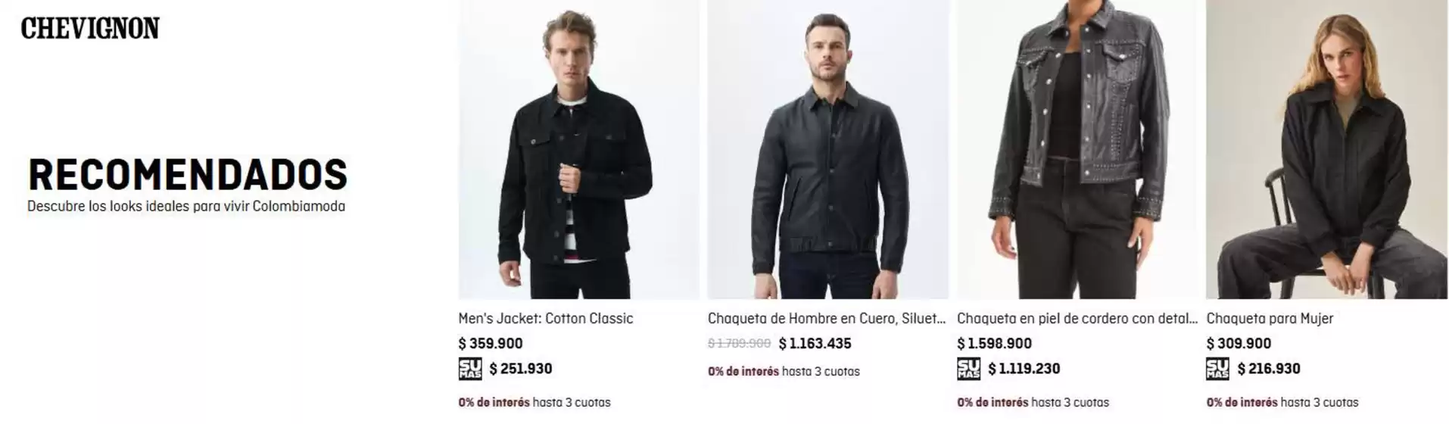1449x424 pixels.
Task: Click the SU MAS icon beside $1.119.230
Action: (x=968, y=369)
